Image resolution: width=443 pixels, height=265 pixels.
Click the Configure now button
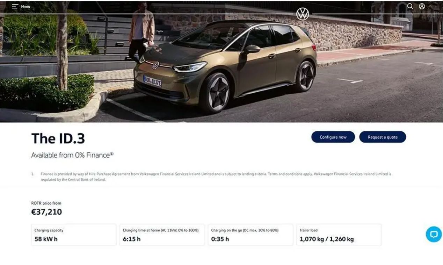point(333,137)
